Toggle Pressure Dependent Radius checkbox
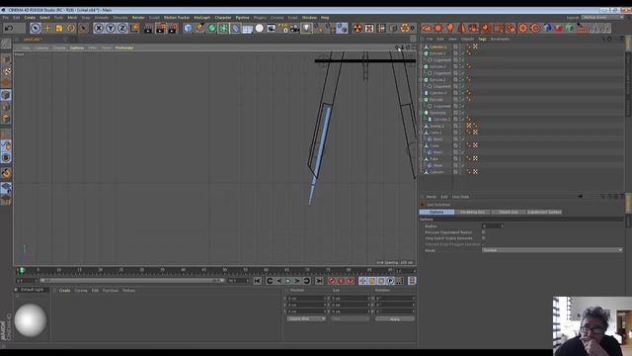Image resolution: width=632 pixels, height=356 pixels. (x=483, y=232)
